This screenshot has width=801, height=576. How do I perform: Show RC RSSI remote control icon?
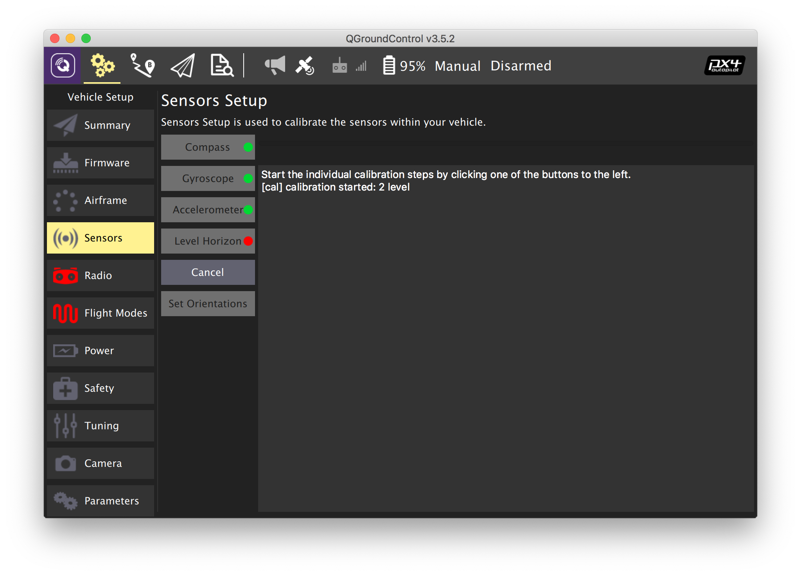339,65
